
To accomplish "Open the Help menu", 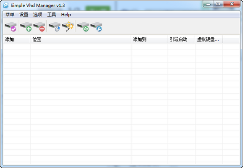I will coord(66,15).
